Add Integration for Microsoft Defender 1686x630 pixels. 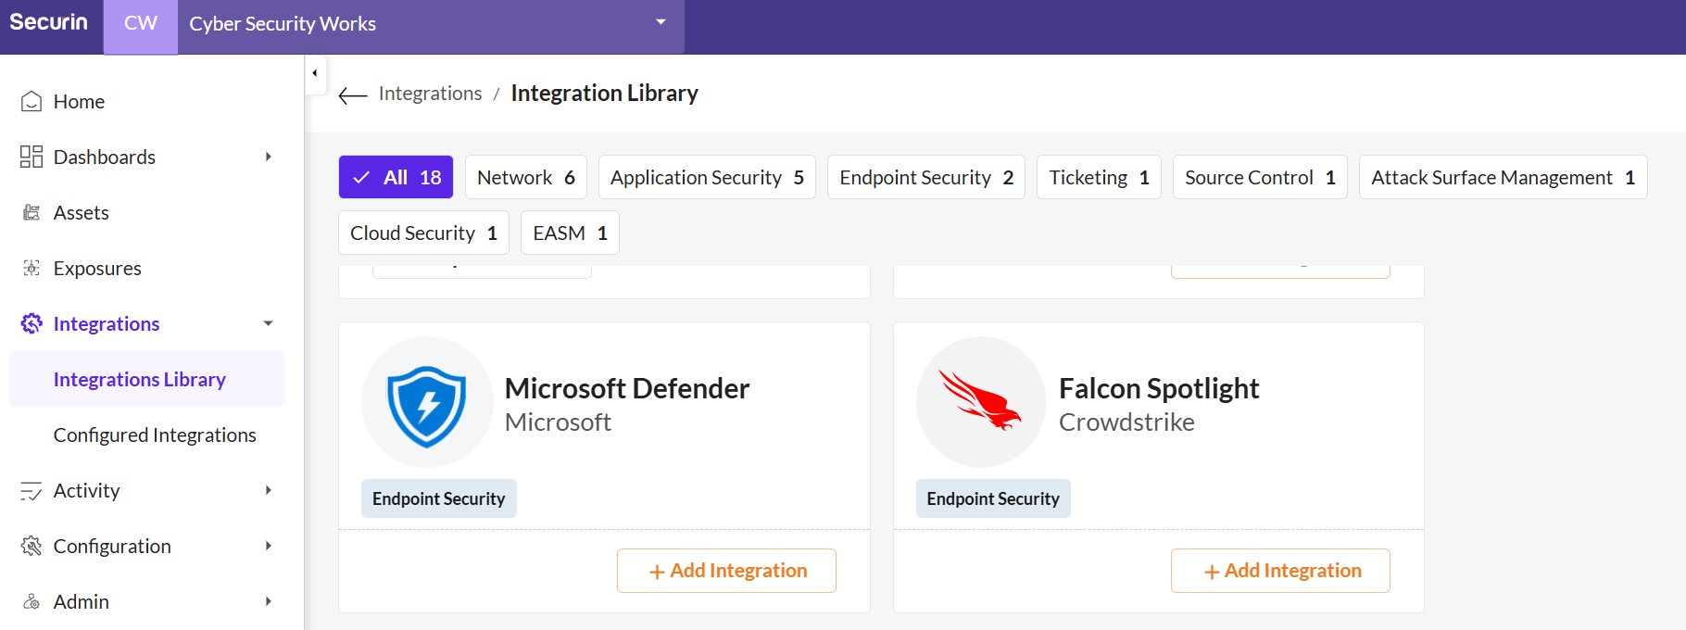(726, 571)
